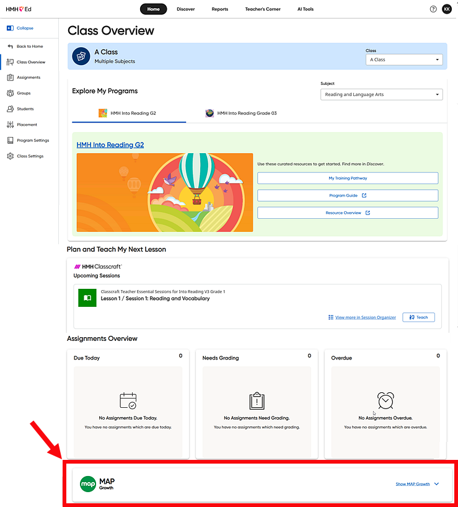Click the HMH Classcraft logo
This screenshot has width=458, height=507.
coord(98,267)
